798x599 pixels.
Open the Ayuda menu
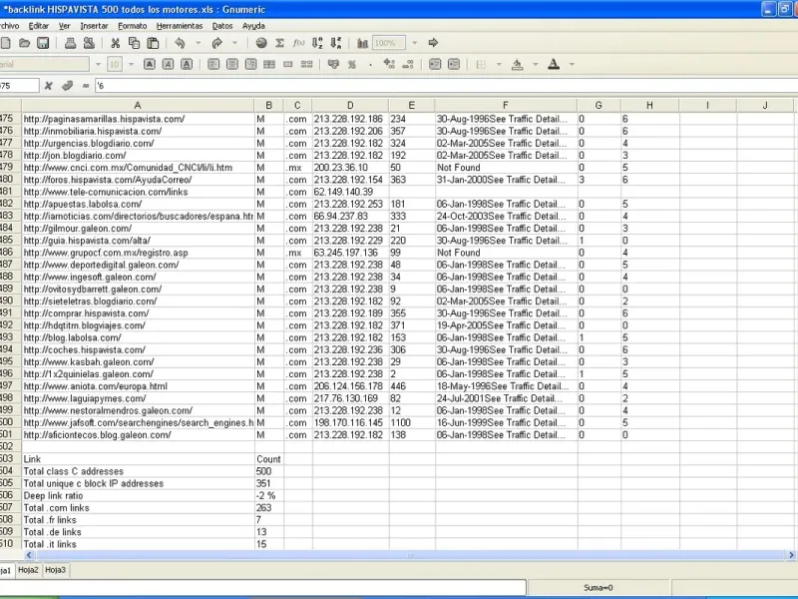point(253,26)
